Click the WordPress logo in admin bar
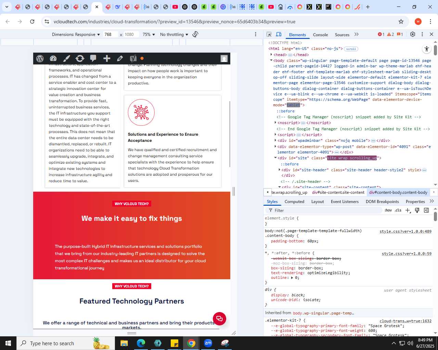Viewport: 438px width, 350px height. point(40,58)
